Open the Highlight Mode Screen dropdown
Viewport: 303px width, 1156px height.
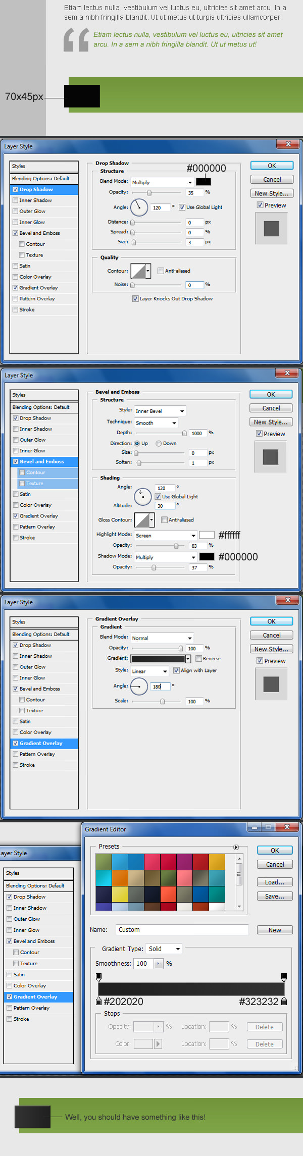tap(165, 535)
